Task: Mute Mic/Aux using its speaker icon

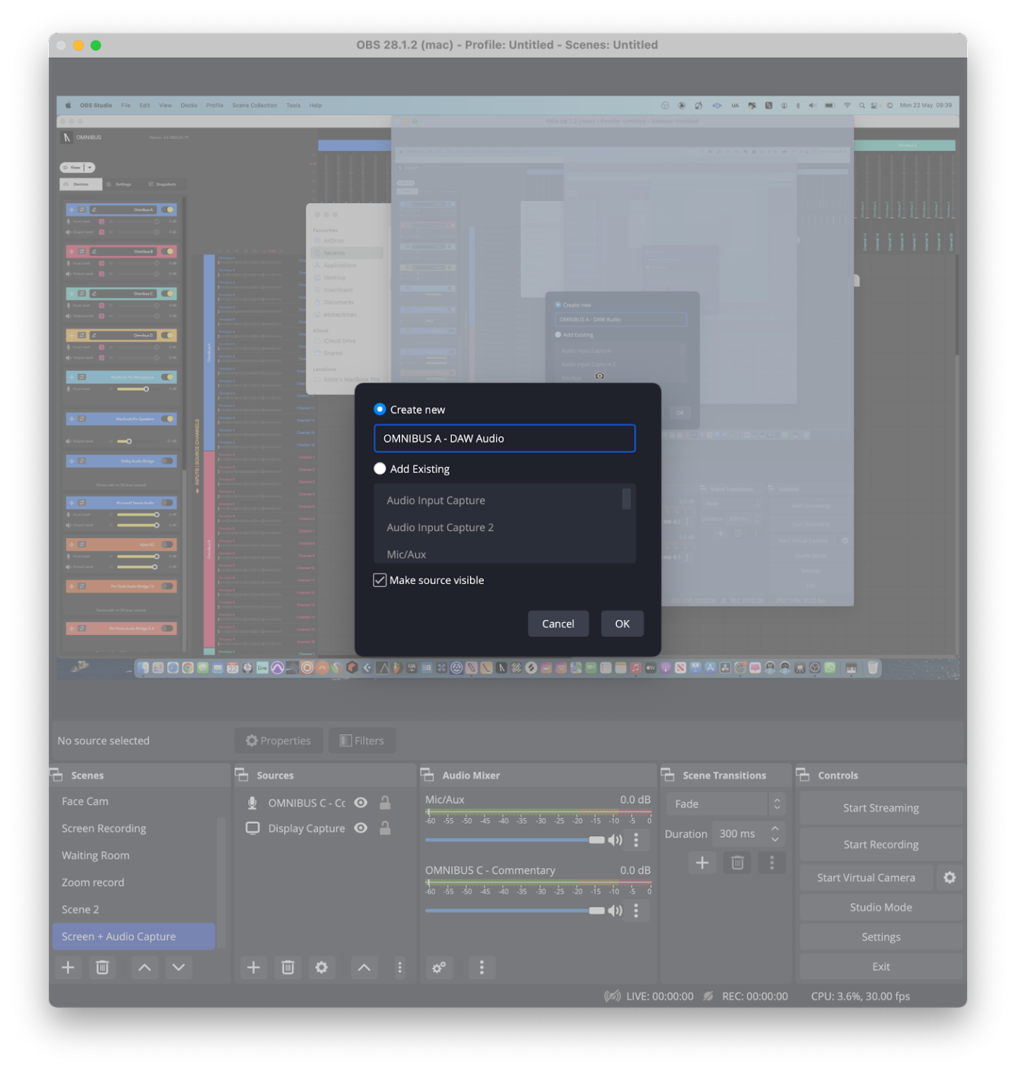Action: [x=616, y=840]
